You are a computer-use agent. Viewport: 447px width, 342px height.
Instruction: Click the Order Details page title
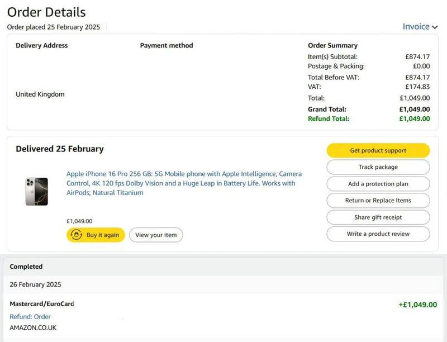[46, 12]
